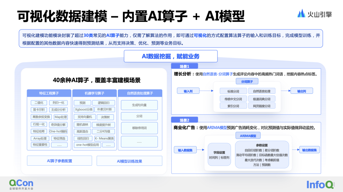343x192 pixels.
Task: Choose the 笛卡尔积 operator
Action: 39,110
